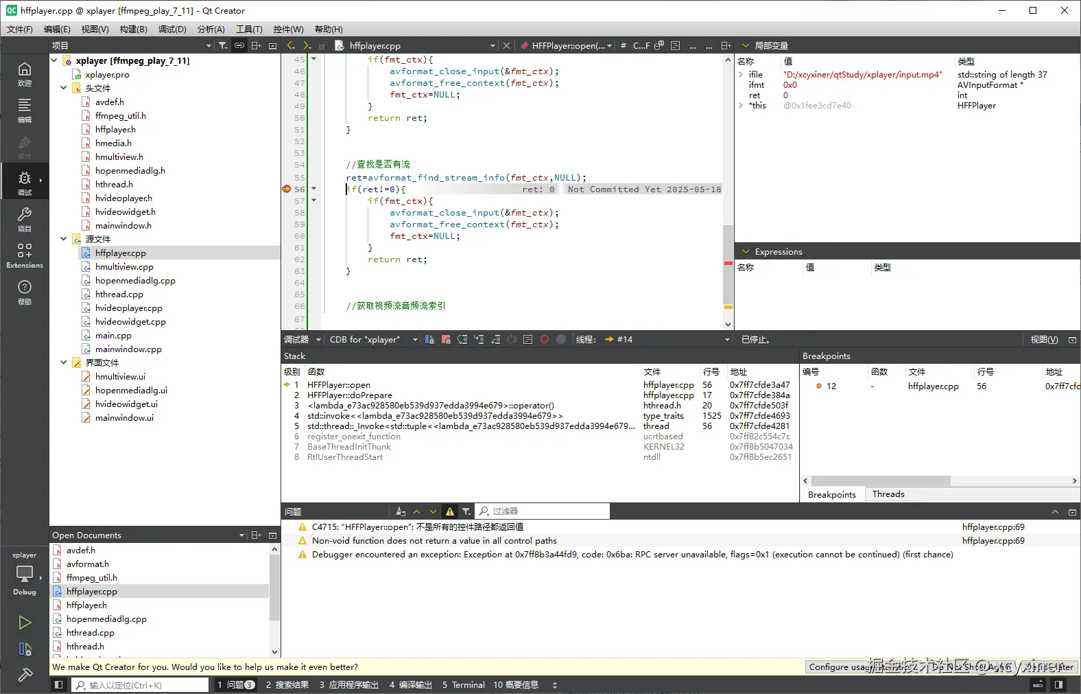Open the 构建(B) menu
The width and height of the screenshot is (1081, 694).
[x=133, y=29]
